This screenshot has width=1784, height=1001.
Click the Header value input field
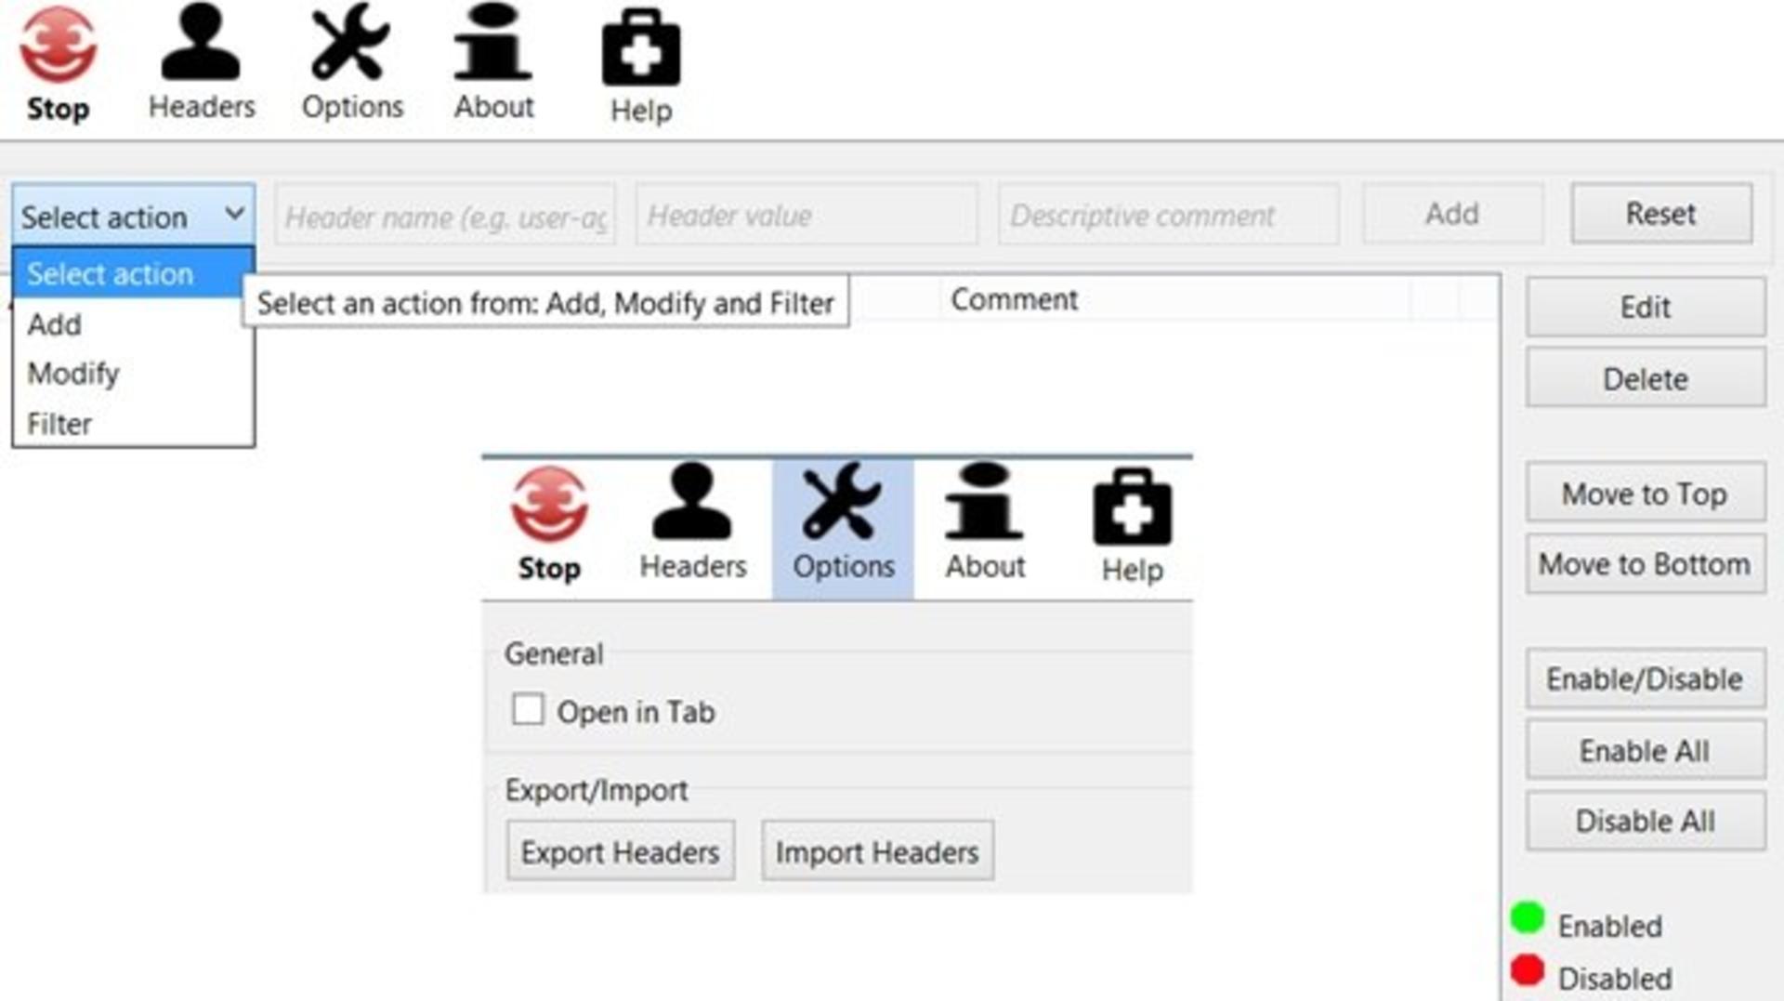click(807, 215)
